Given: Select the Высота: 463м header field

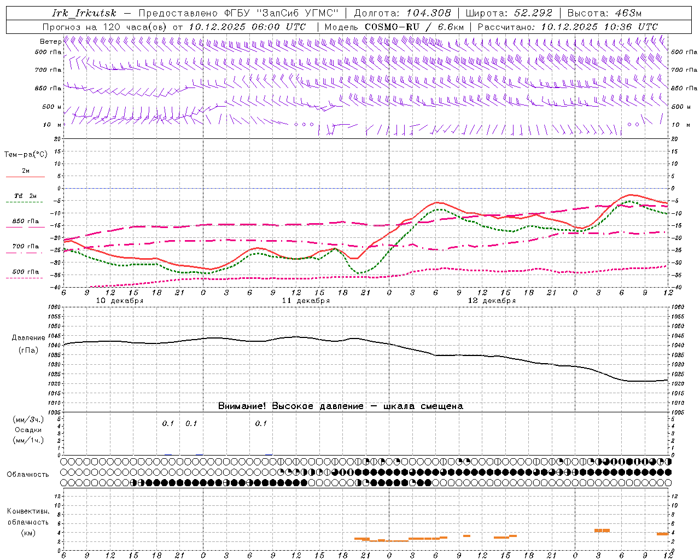Looking at the screenshot, I should click(604, 13).
